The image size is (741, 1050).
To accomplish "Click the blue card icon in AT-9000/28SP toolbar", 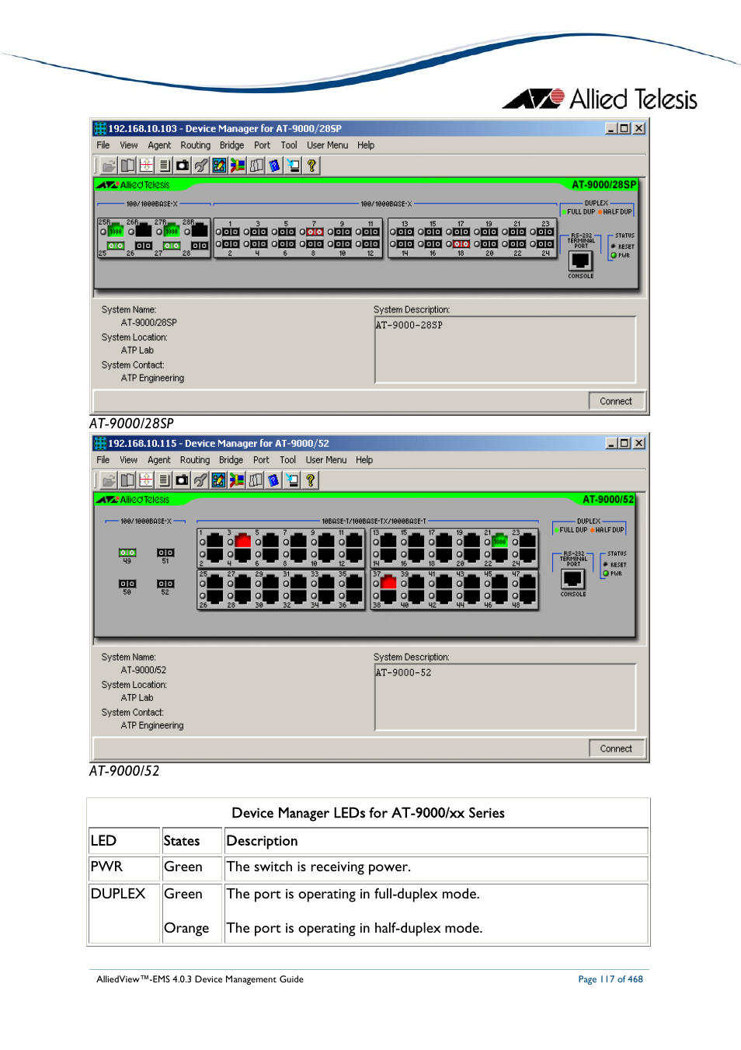I will click(x=274, y=166).
